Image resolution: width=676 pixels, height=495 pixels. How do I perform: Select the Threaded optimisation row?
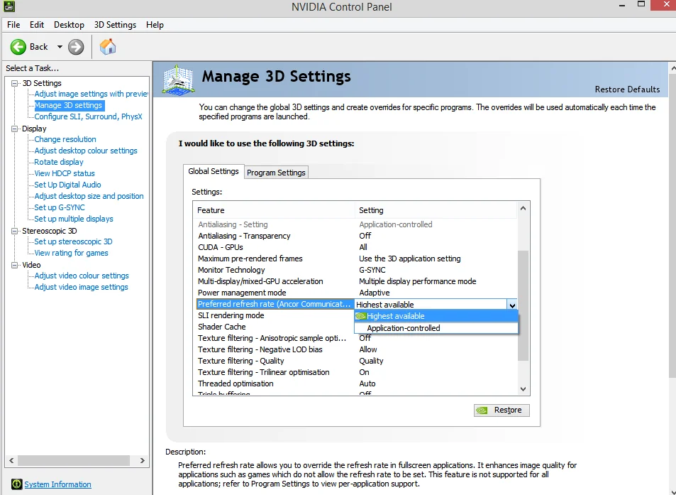click(357, 384)
